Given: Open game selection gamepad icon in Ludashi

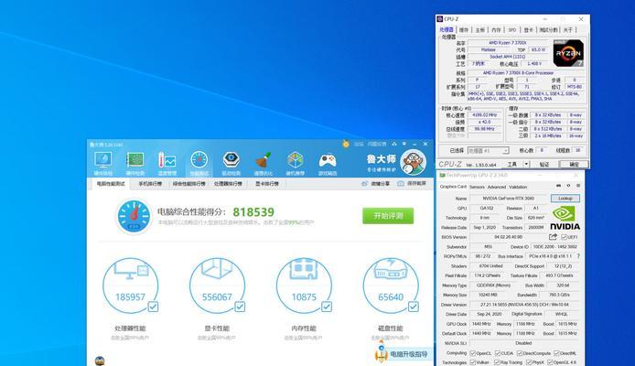Looking at the screenshot, I should point(328,160).
